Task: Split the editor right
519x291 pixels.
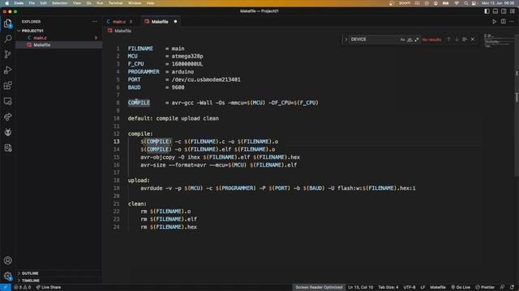Action: pyautogui.click(x=503, y=22)
